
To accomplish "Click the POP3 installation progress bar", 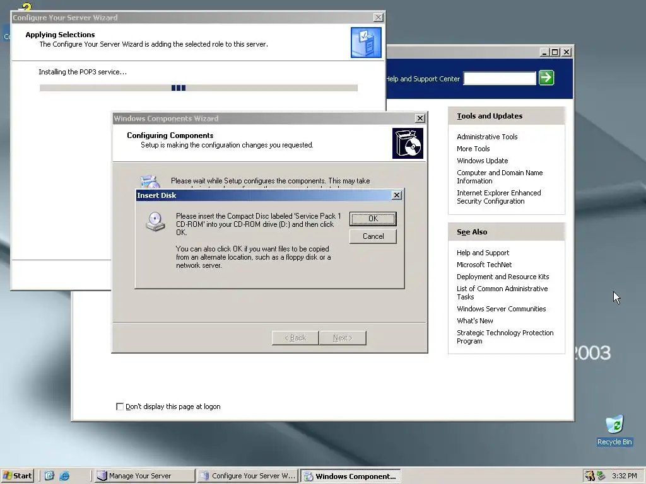I will pos(199,88).
